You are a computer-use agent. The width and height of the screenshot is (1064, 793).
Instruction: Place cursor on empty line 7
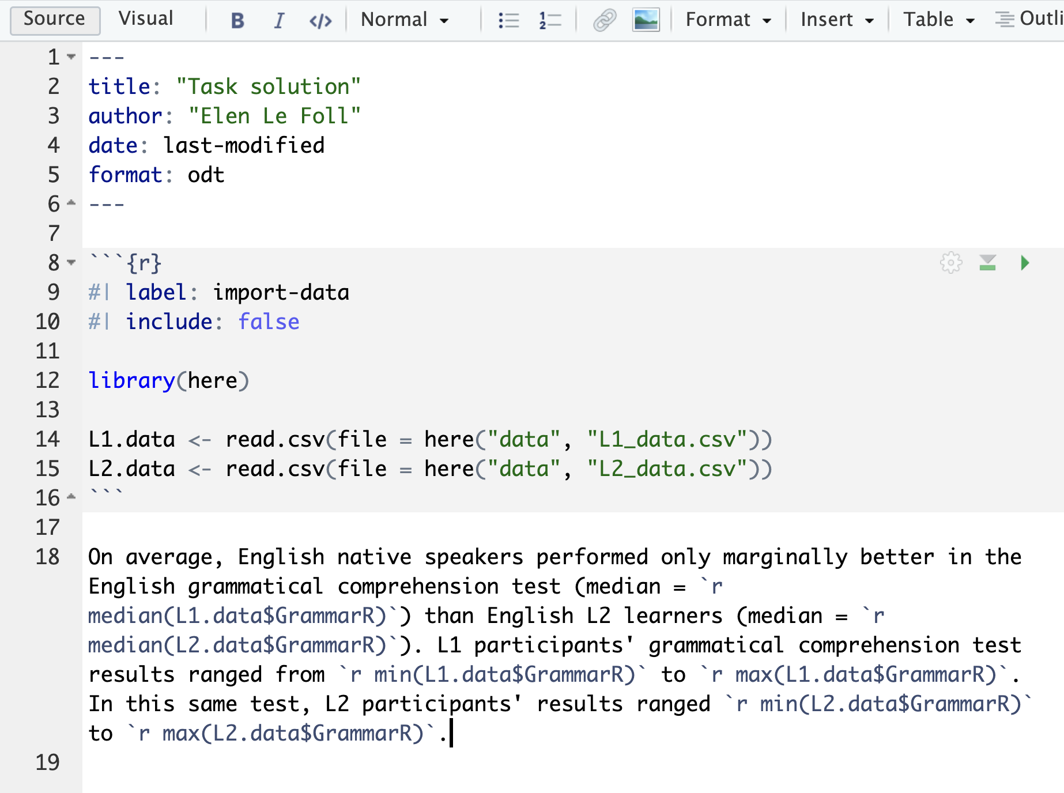[573, 233]
